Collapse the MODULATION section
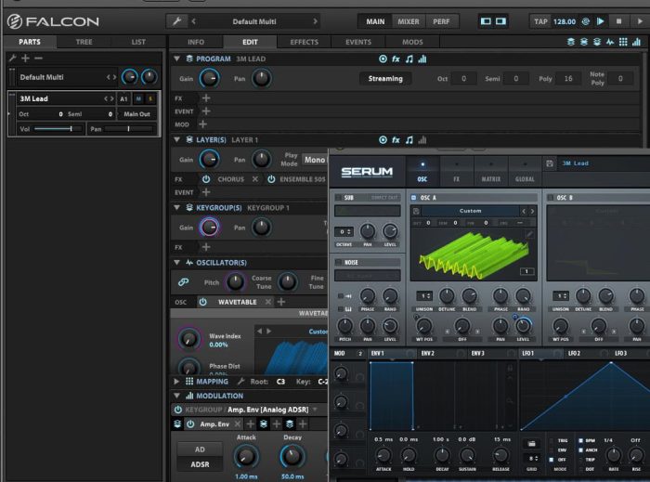Image resolution: width=650 pixels, height=482 pixels. 177,396
